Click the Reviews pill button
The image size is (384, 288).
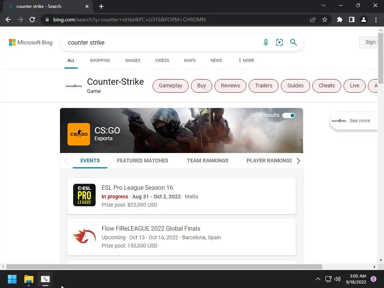[x=231, y=86]
